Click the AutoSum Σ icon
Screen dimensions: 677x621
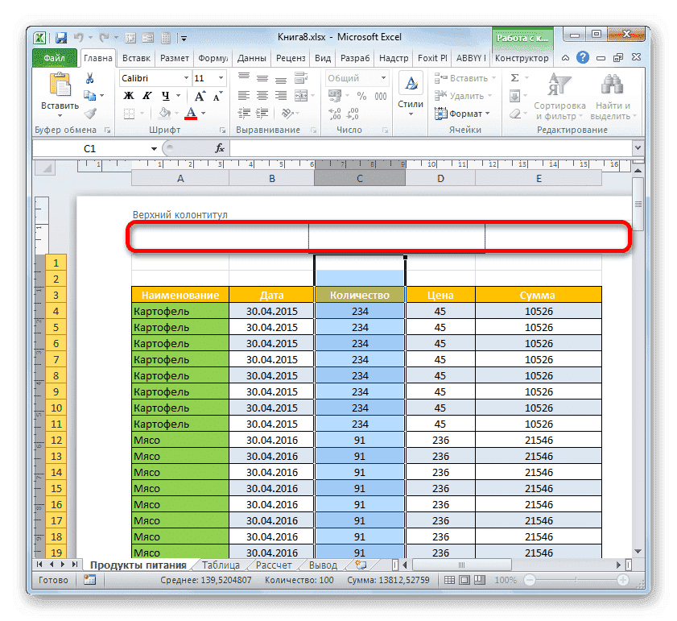[x=514, y=77]
